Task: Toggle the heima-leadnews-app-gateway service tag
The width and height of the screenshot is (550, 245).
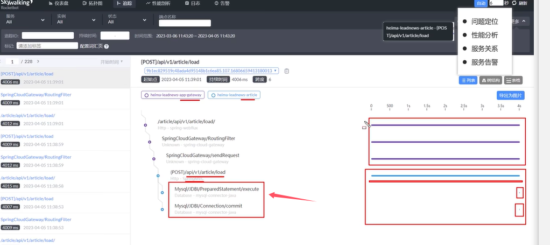Action: (x=173, y=95)
